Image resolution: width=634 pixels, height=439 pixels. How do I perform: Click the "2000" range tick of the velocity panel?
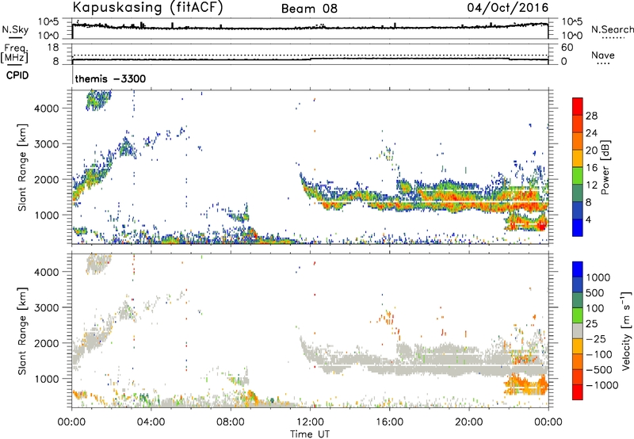(x=47, y=343)
